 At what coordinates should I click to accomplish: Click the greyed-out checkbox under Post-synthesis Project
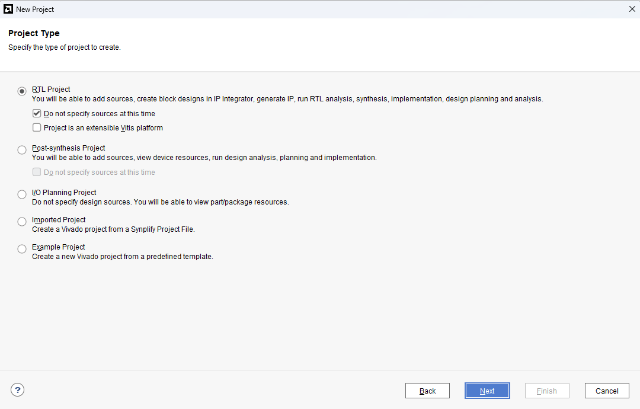tap(37, 172)
